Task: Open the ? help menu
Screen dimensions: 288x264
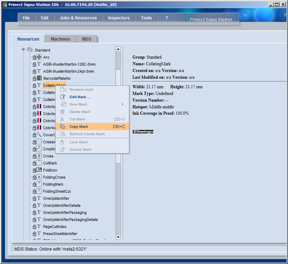Action: pyautogui.click(x=166, y=18)
